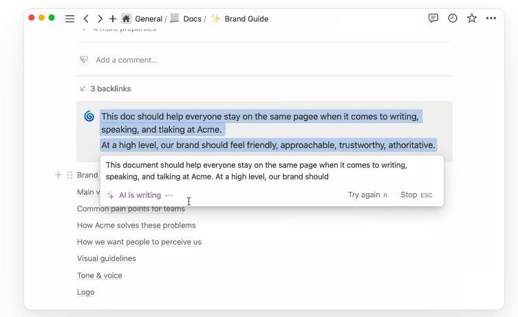Image resolution: width=518 pixels, height=317 pixels.
Task: Go forward with the right arrow
Action: (100, 19)
